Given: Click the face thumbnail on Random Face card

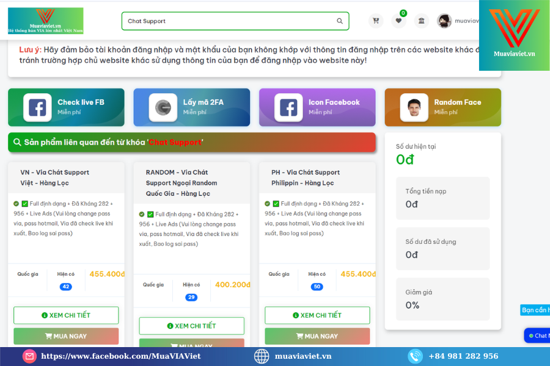Looking at the screenshot, I should [x=414, y=107].
